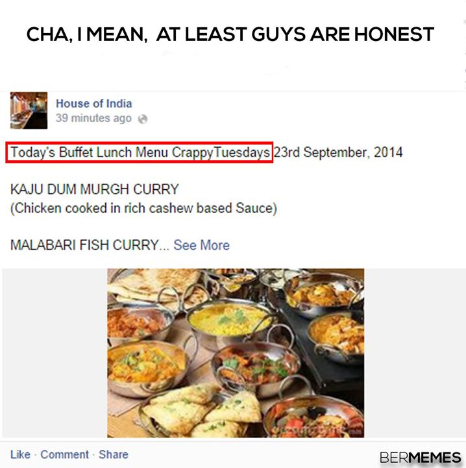Click the MALABARI FISH CURRY text
The width and height of the screenshot is (466, 468).
84,245
